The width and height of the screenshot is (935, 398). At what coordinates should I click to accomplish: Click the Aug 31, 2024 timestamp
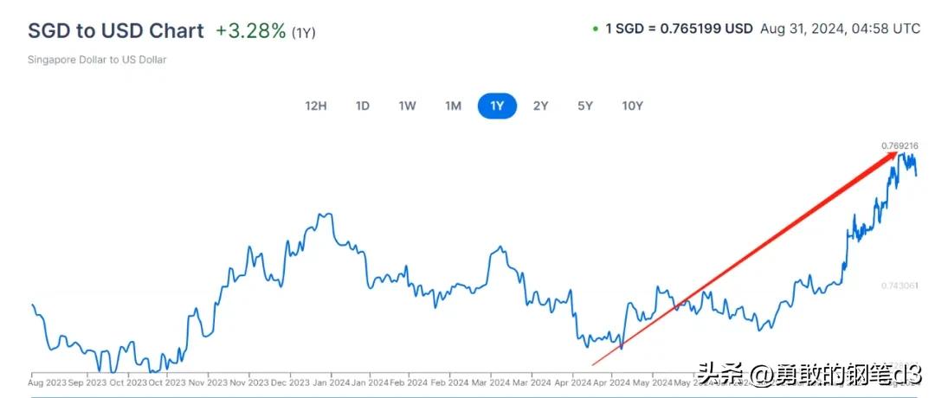pos(840,29)
